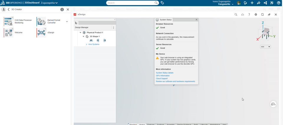
Task: Select the YZ plane icon
Action: (x=98, y=40)
